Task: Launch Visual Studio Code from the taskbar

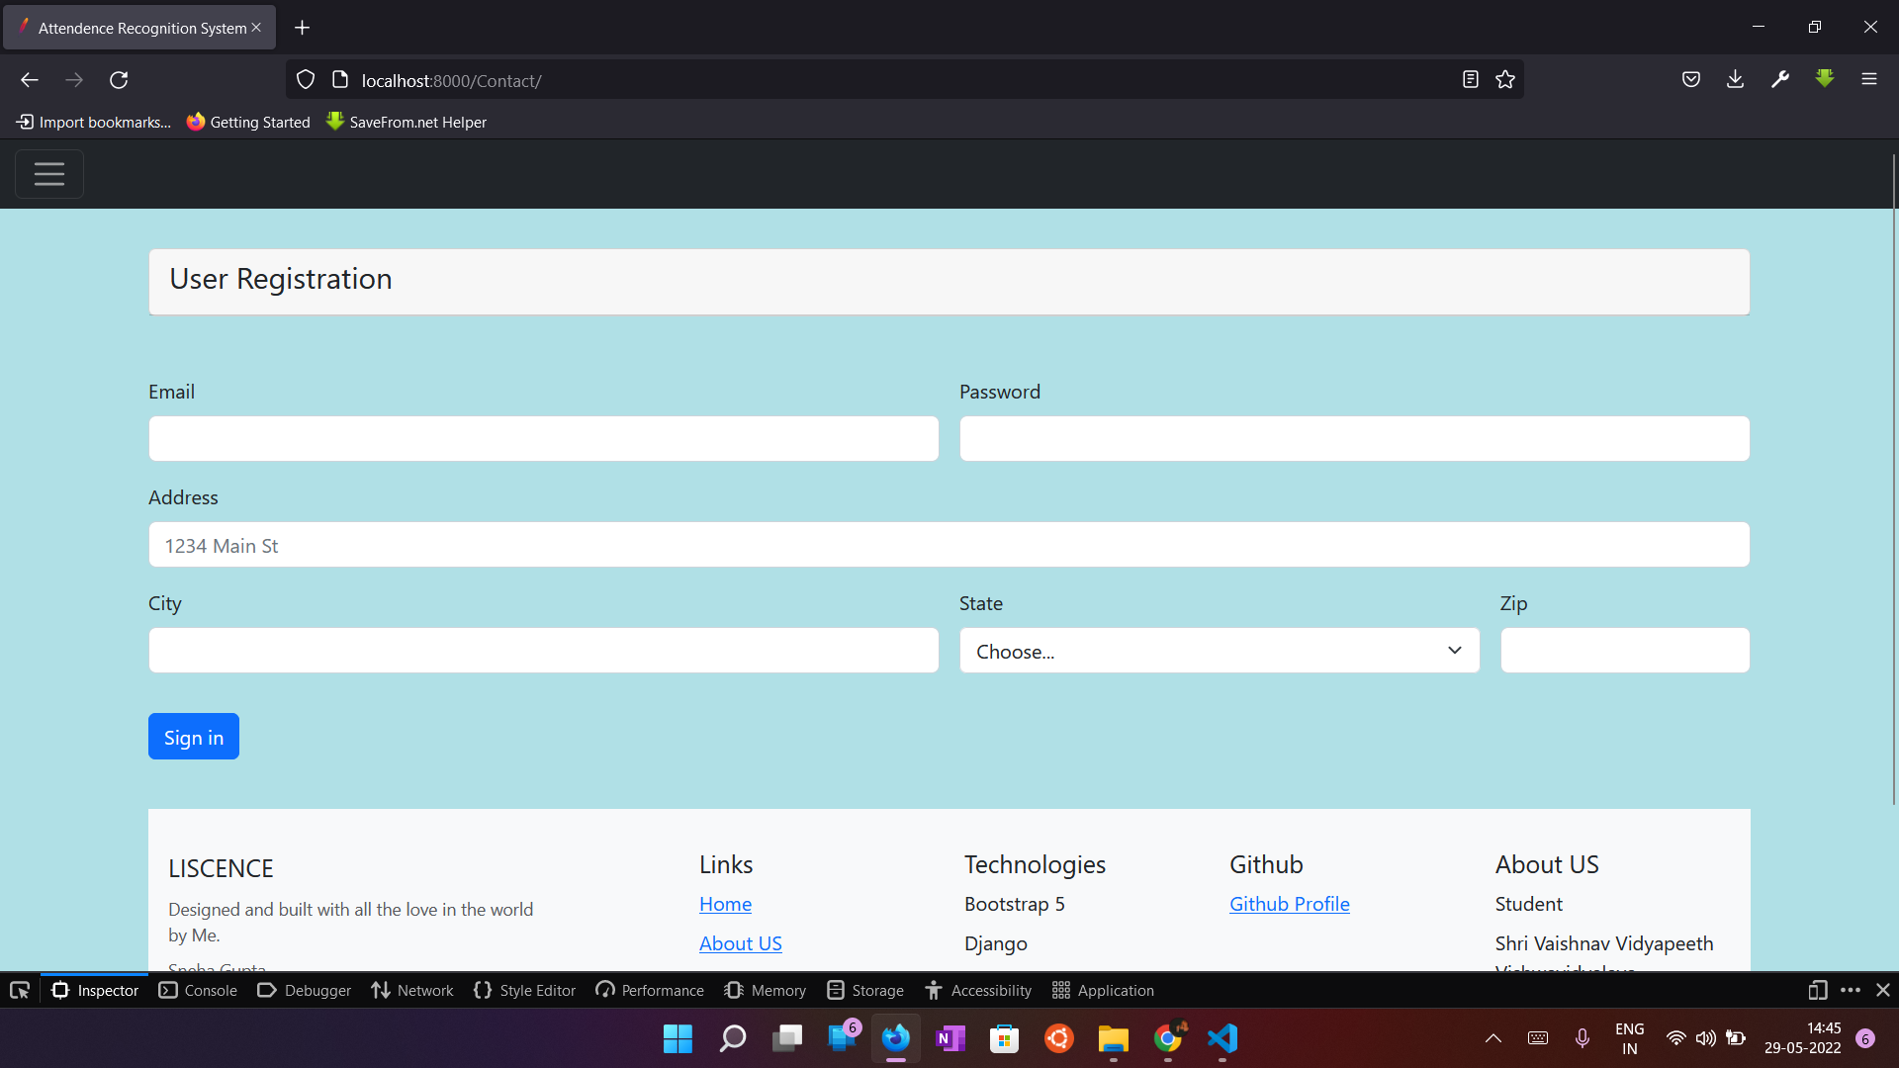Action: click(x=1222, y=1038)
